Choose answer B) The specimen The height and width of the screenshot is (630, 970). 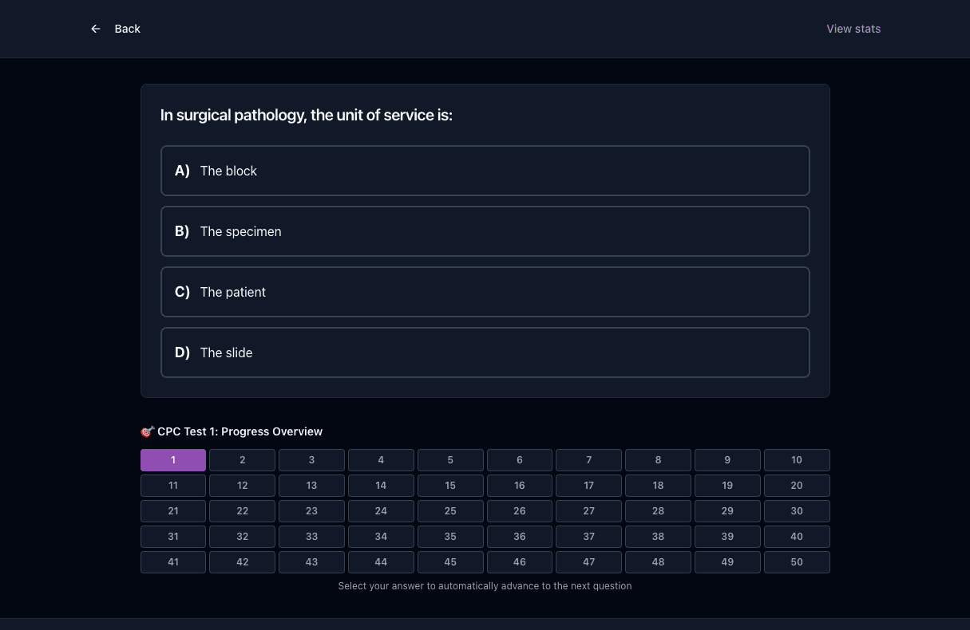point(485,231)
